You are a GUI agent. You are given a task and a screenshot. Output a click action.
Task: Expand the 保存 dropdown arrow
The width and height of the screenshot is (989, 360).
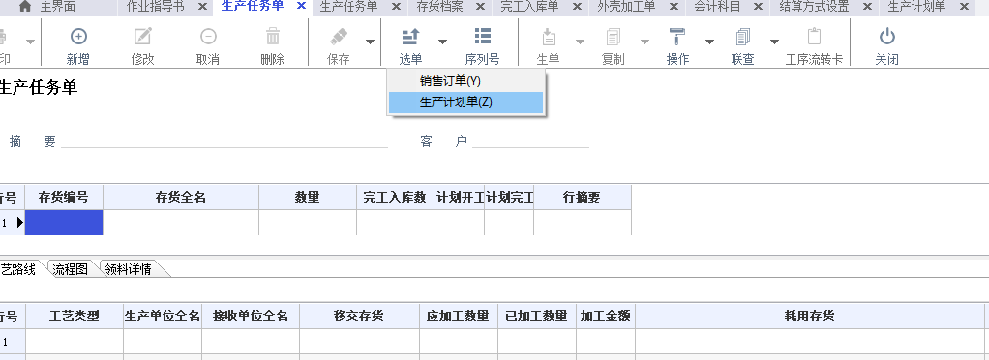click(370, 42)
